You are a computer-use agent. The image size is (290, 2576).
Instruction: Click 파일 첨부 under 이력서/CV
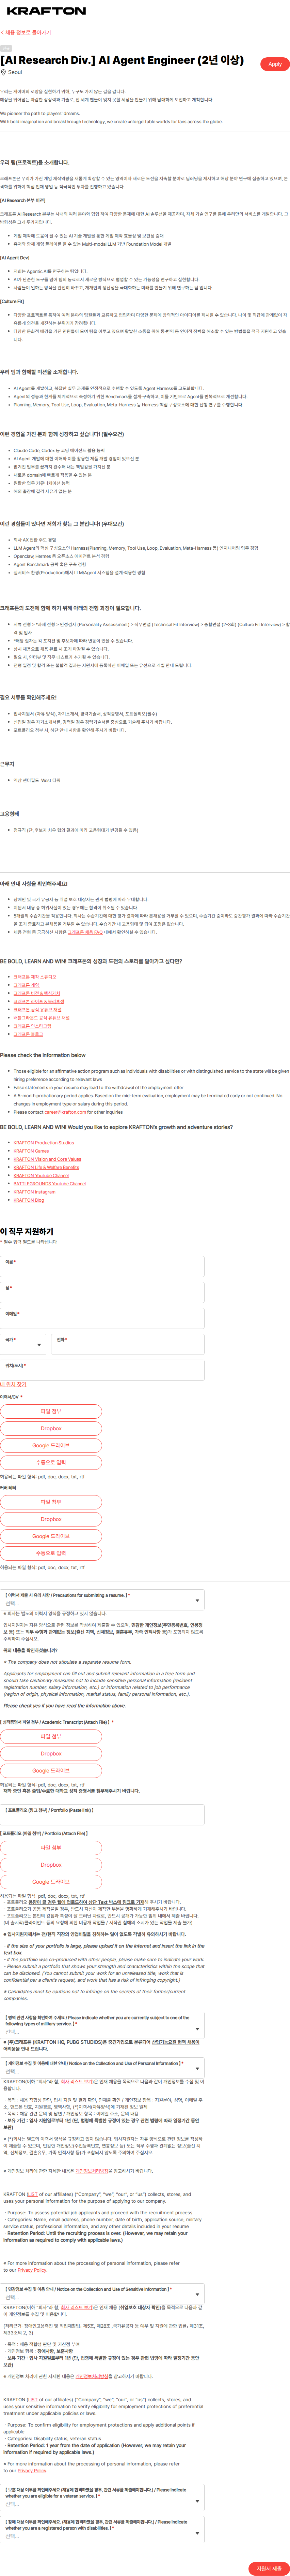click(51, 1412)
